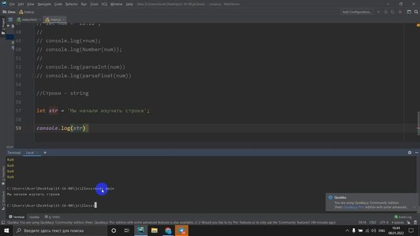Click the parseFloat(num) commented line

pyautogui.click(x=84, y=76)
